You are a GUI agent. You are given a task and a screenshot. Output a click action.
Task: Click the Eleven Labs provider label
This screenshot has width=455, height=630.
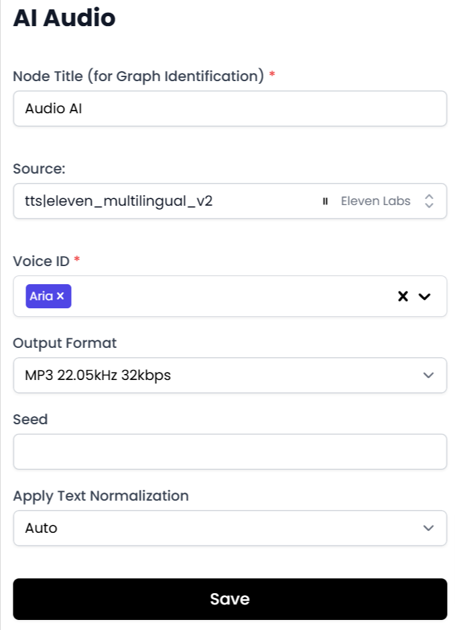coord(375,201)
